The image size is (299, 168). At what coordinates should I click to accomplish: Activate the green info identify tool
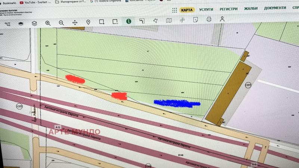click(129, 22)
